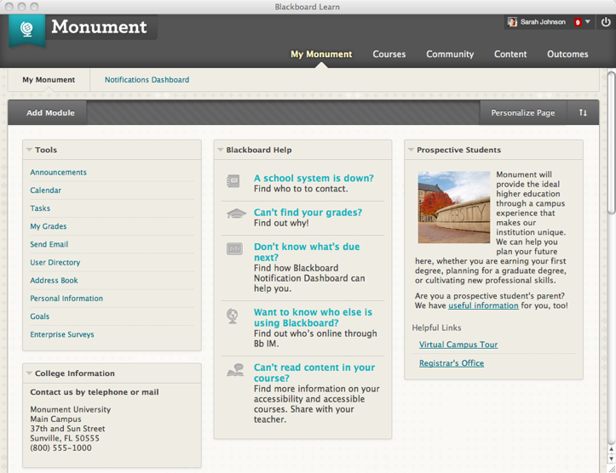
Task: Click the 'Helpful Links' heading
Action: tap(436, 328)
